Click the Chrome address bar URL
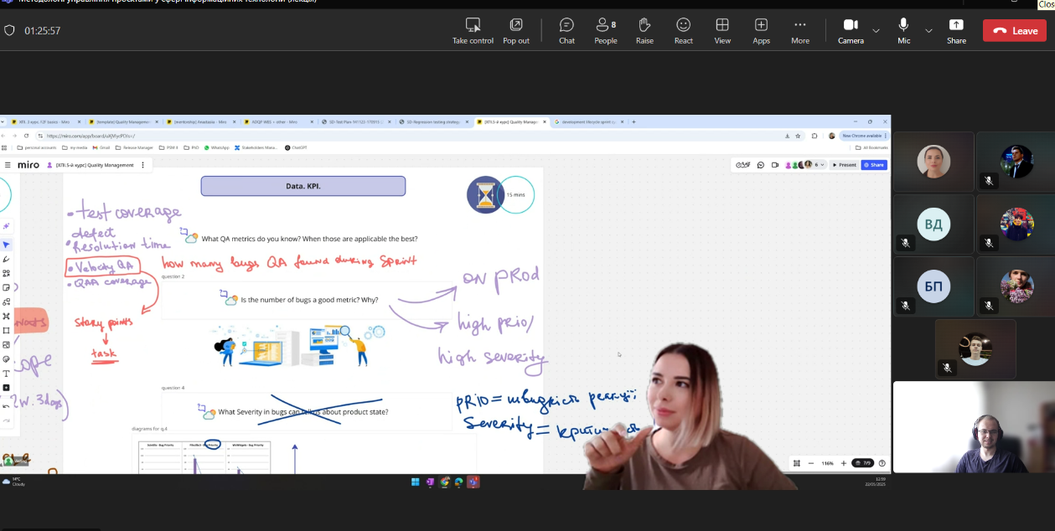This screenshot has width=1055, height=531. [x=91, y=136]
